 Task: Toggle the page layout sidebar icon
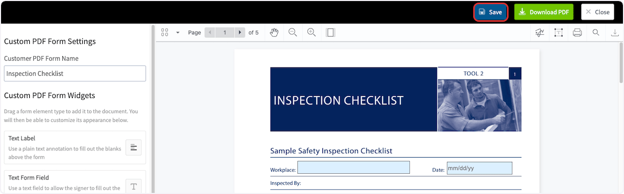pyautogui.click(x=330, y=32)
